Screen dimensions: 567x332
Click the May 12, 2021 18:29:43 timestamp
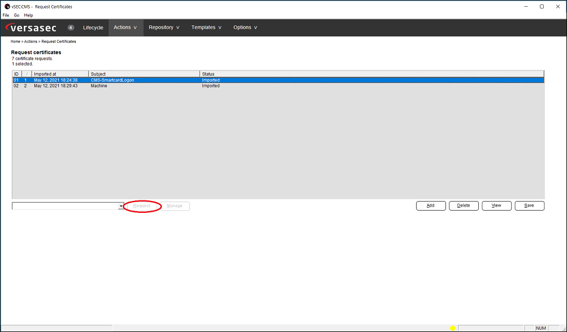[56, 86]
